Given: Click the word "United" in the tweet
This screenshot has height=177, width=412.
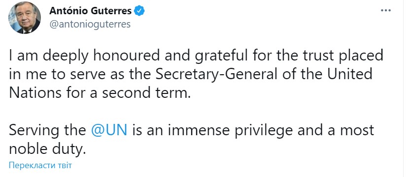Looking at the screenshot, I should [349, 74].
